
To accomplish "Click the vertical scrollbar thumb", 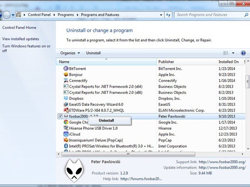I will tap(248, 82).
